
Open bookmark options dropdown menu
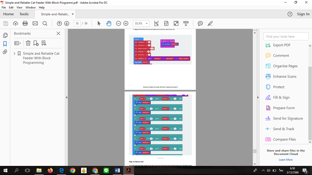coord(17,43)
